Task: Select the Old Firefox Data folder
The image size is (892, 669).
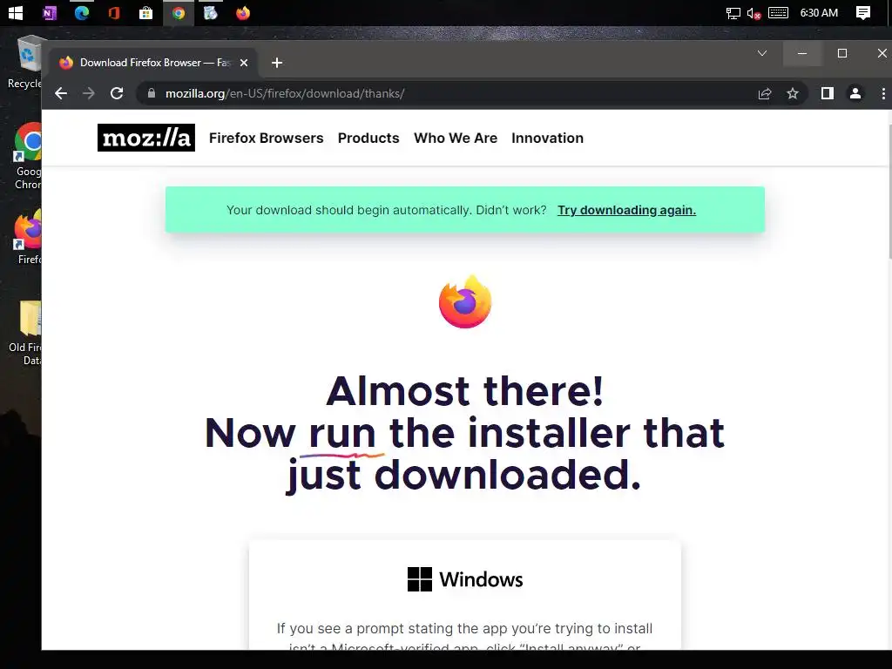Action: click(x=26, y=333)
